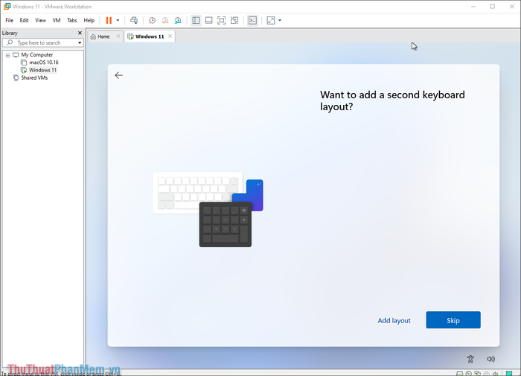Enter full screen mode
This screenshot has height=376, width=521.
click(221, 20)
